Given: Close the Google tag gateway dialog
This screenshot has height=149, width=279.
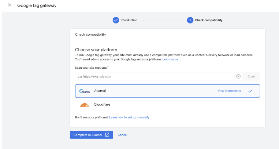Looking at the screenshot, I should tap(9, 5).
